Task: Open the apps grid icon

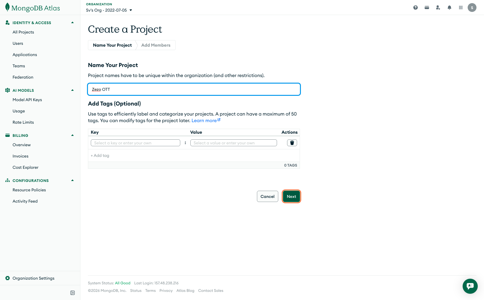Action: [x=461, y=8]
